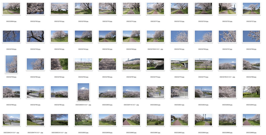
Task: Select the DSC02763.jpg petals thumbnail
Action: [59, 64]
